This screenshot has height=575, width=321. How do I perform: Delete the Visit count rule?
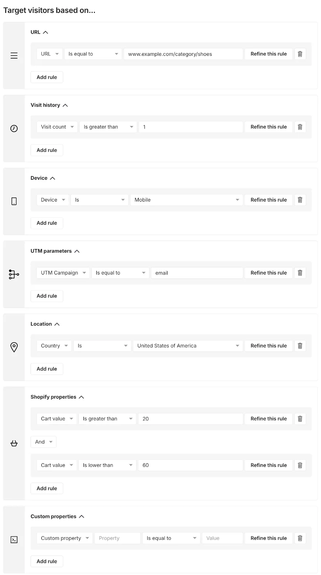[300, 127]
